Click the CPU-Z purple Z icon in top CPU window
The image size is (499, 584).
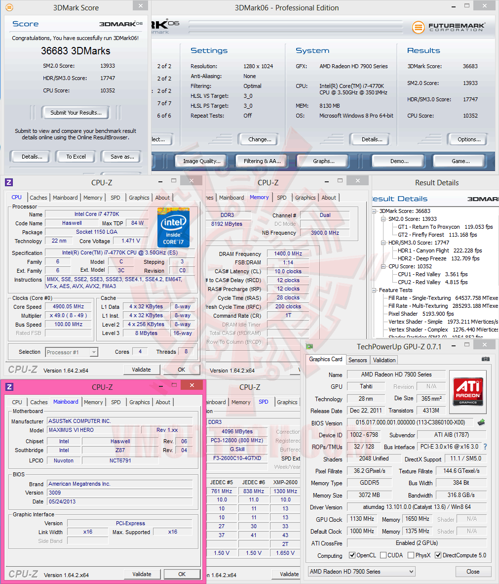pyautogui.click(x=9, y=182)
